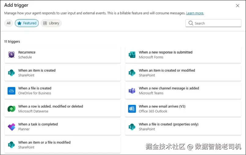246x155 pixels.
Task: Click the star icon in Featured
Action: point(19,23)
